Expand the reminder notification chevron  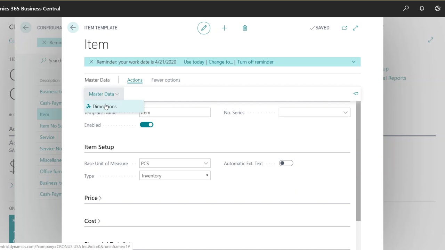pyautogui.click(x=354, y=62)
